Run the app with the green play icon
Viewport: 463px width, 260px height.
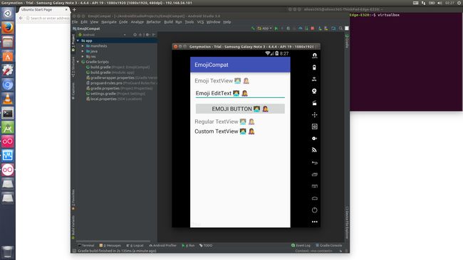pos(276,28)
